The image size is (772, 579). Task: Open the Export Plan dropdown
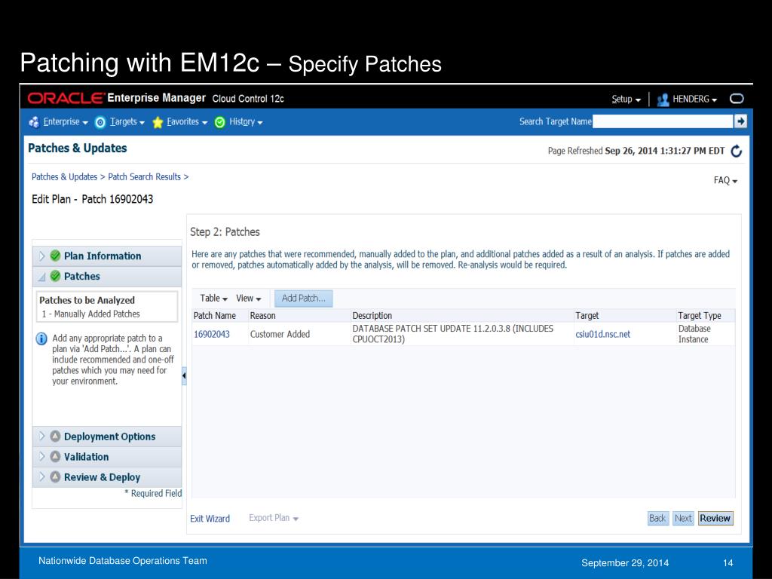[x=274, y=518]
